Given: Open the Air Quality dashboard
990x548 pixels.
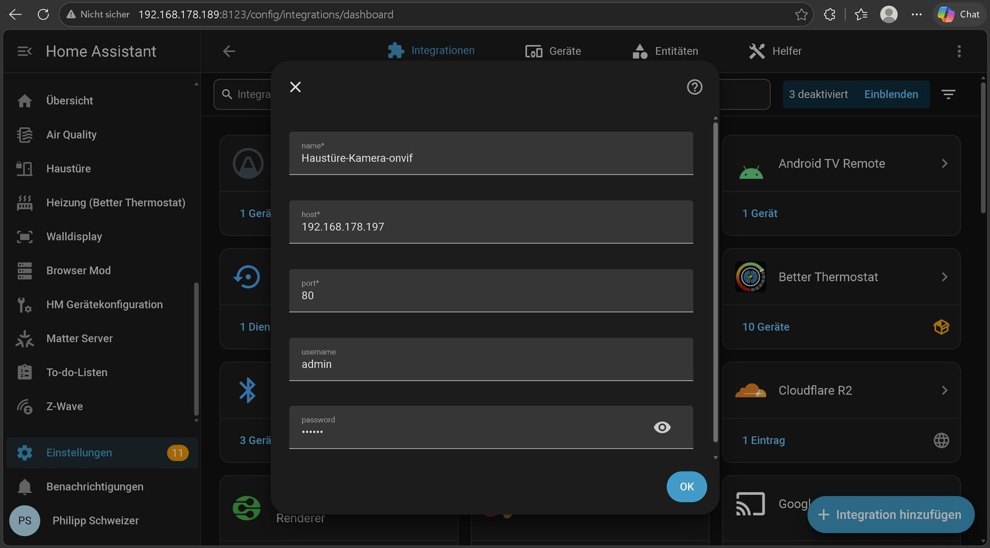Looking at the screenshot, I should point(102,135).
